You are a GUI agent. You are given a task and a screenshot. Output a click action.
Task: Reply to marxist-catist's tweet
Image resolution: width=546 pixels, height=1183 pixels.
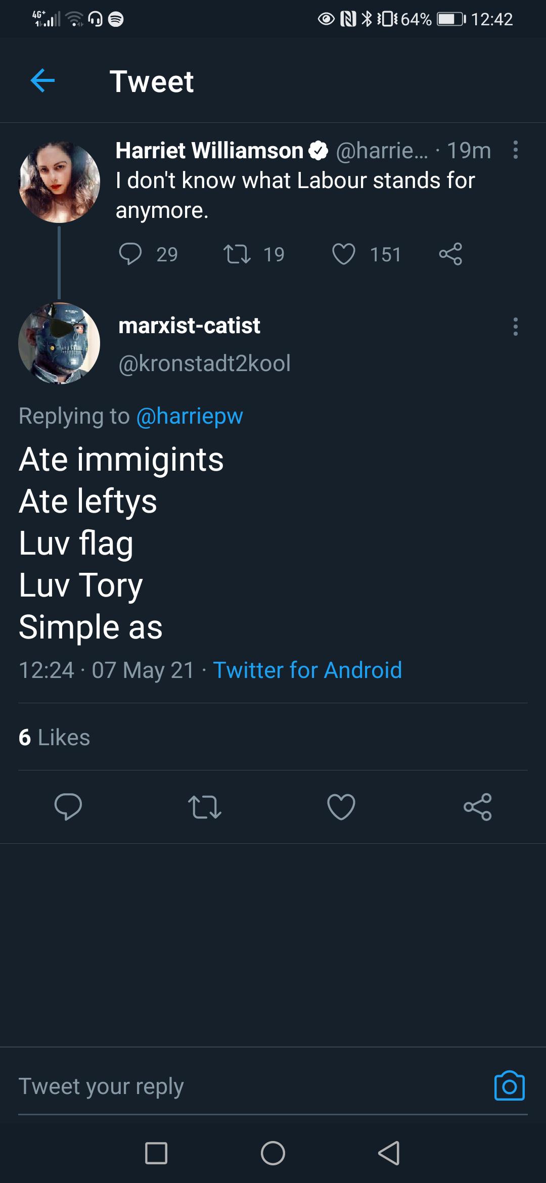coord(68,806)
